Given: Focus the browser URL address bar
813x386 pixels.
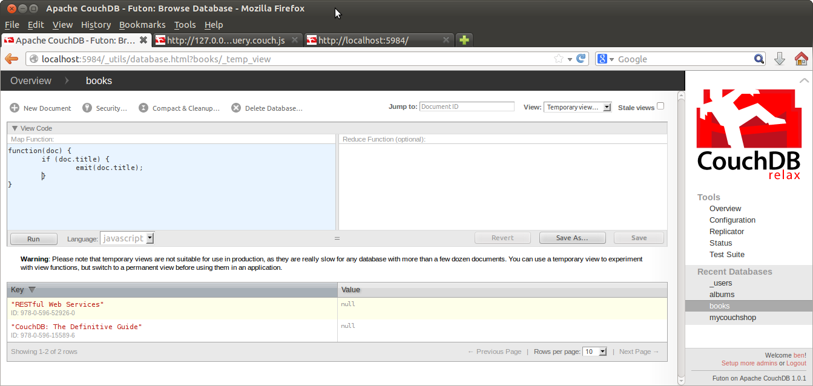Looking at the screenshot, I should coord(297,59).
